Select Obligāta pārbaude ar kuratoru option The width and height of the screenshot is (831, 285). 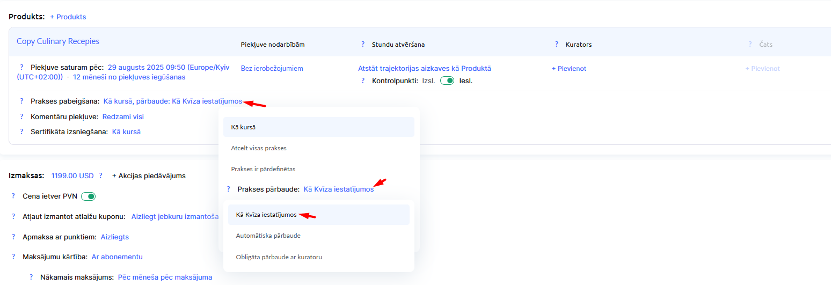pos(279,257)
